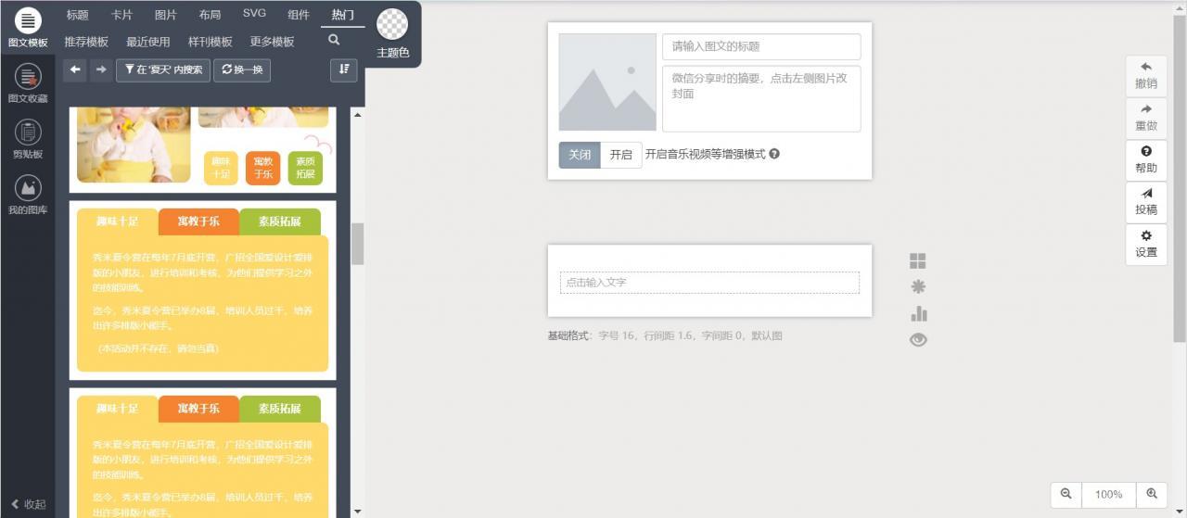Image resolution: width=1187 pixels, height=518 pixels.
Task: Open the 主题色 theme color picker
Action: coord(393,34)
